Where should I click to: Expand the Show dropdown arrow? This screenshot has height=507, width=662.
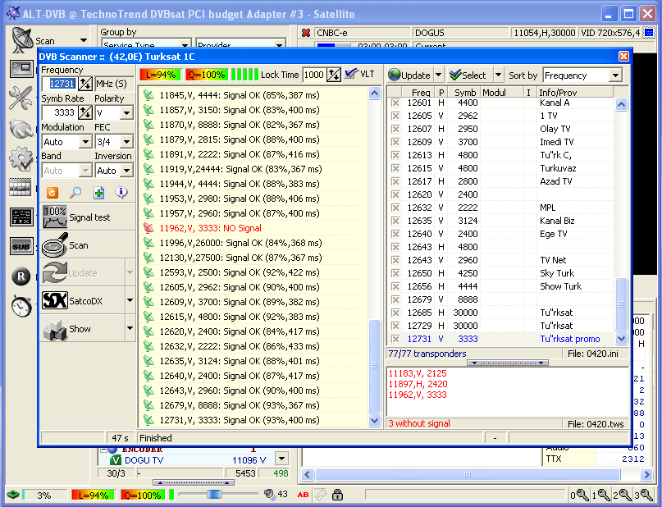[130, 328]
